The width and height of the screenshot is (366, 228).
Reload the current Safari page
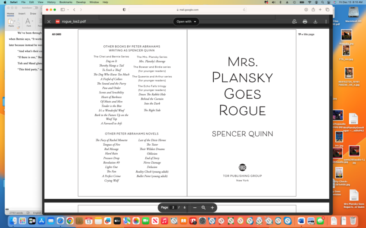coord(244,10)
